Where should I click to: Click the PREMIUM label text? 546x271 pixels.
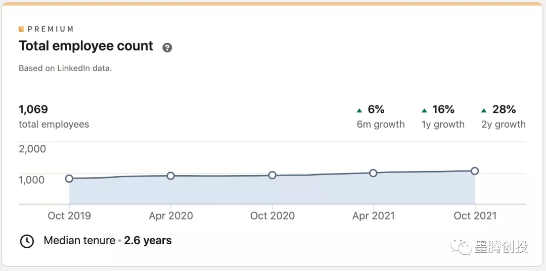tap(51, 29)
